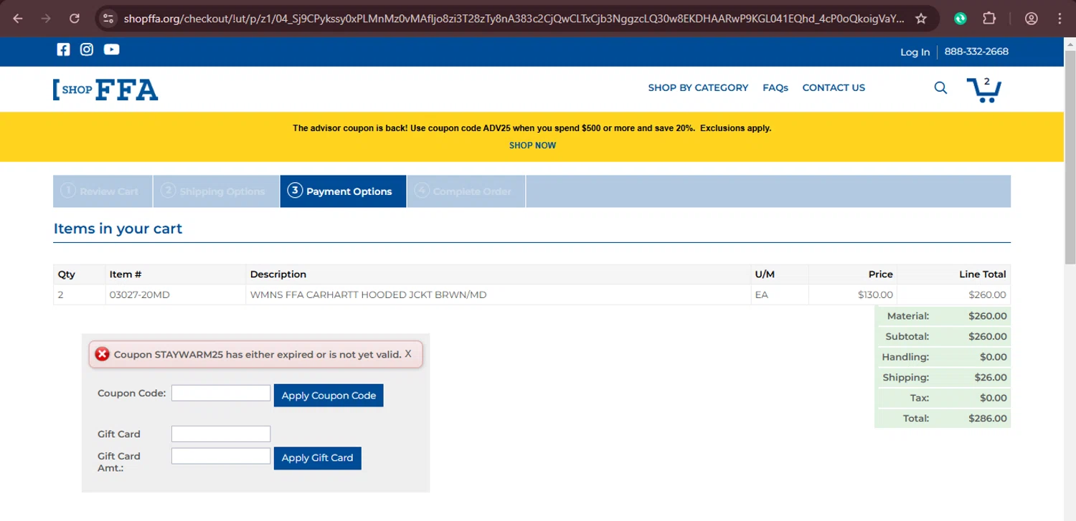Click the Items in your cart heading
Screen dimensions: 1076x521
[118, 229]
